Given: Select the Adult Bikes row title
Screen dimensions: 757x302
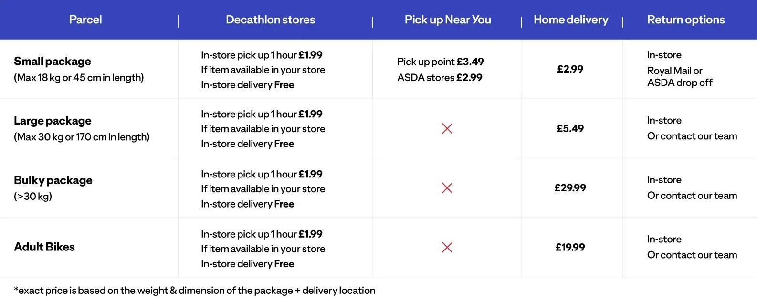Looking at the screenshot, I should point(44,247).
